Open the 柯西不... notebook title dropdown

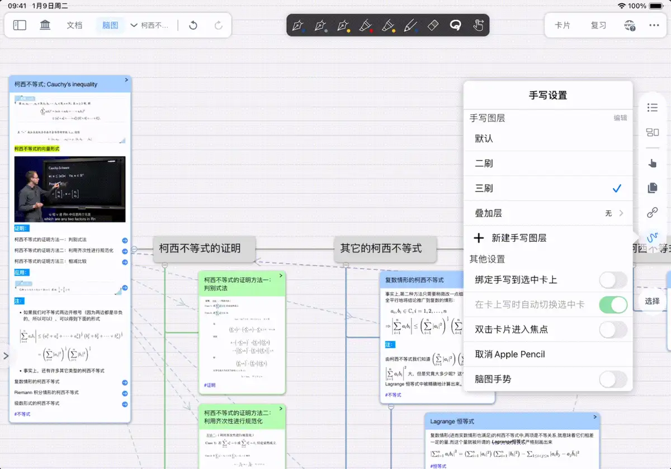point(150,25)
